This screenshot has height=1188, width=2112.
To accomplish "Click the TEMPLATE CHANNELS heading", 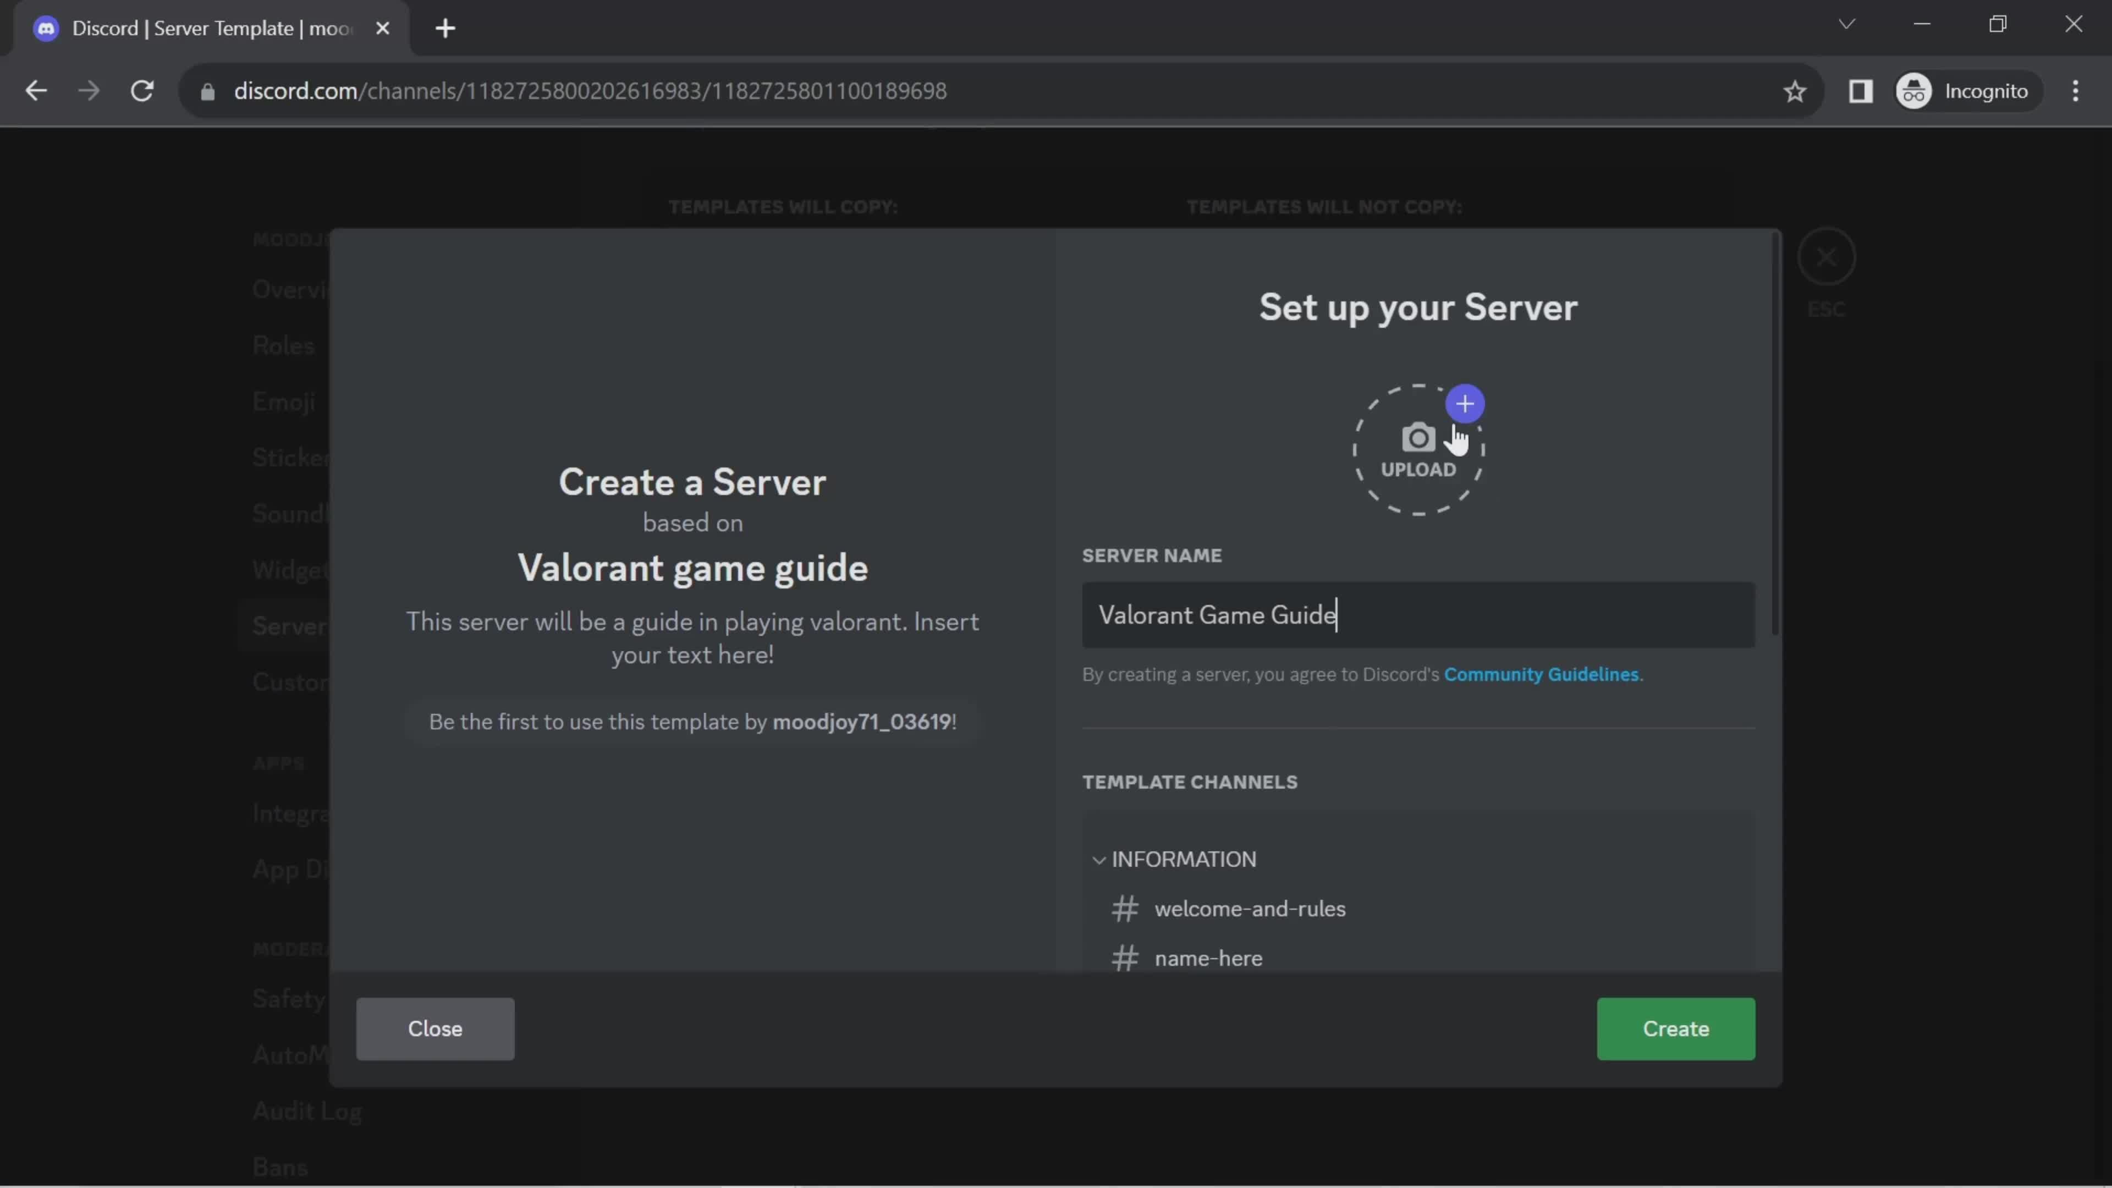I will tap(1190, 782).
